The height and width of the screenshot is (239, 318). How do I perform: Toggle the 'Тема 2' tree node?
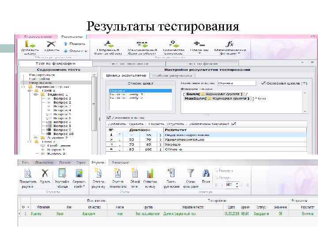pos(30,142)
